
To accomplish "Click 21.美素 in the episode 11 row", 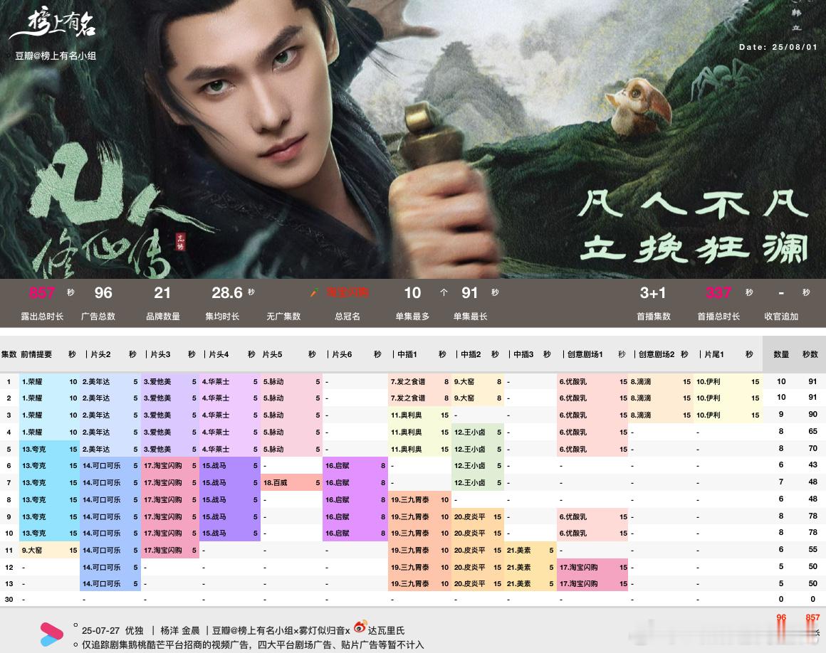I will point(519,551).
